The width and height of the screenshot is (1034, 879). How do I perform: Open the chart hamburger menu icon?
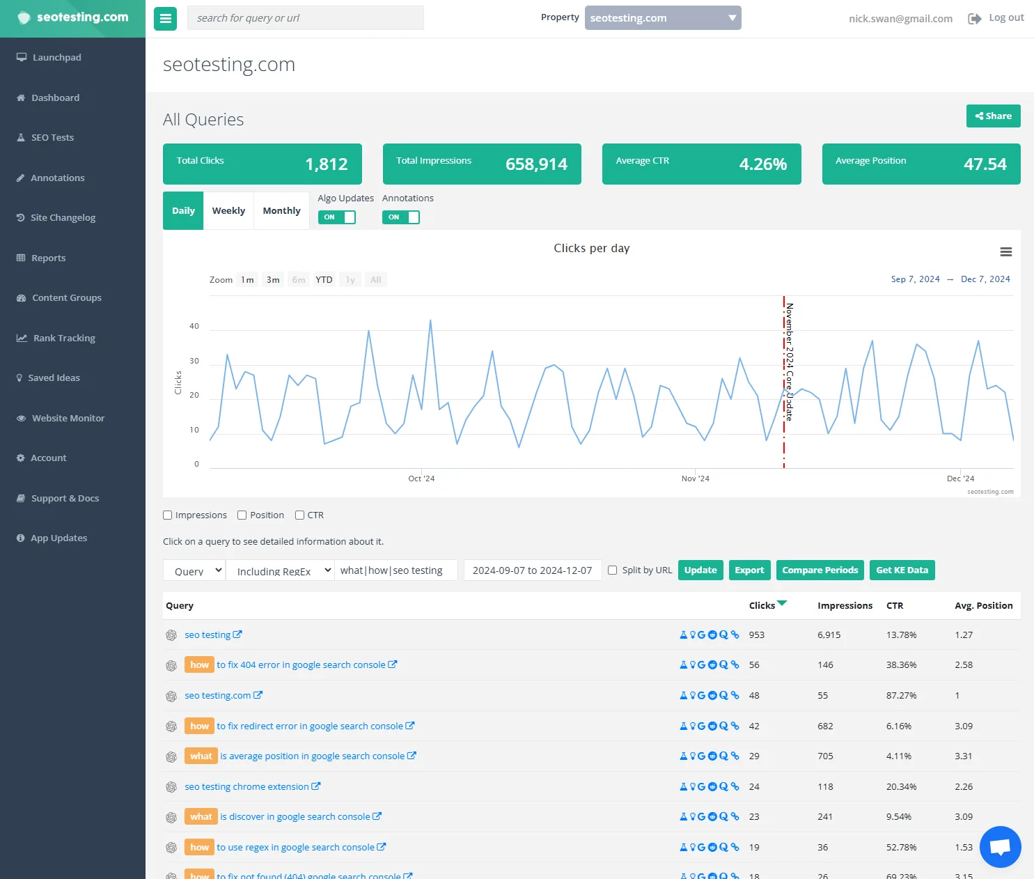coord(1005,252)
